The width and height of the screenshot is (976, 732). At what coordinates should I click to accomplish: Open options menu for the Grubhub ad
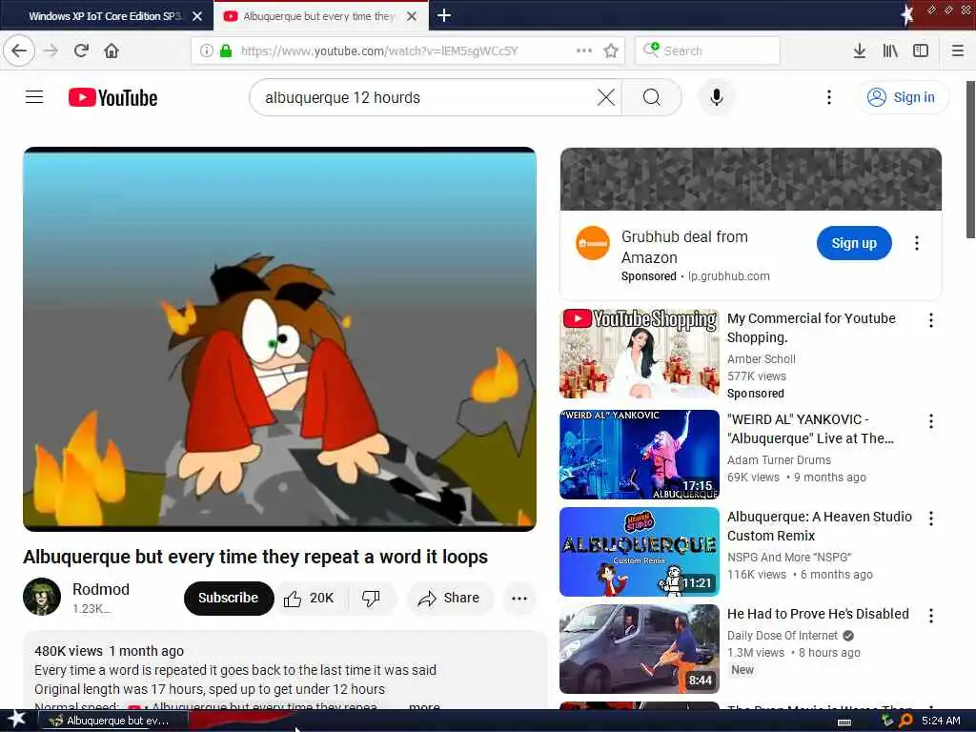(x=916, y=243)
